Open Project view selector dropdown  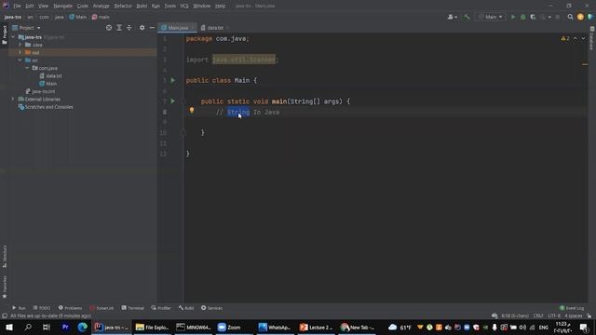(x=26, y=28)
